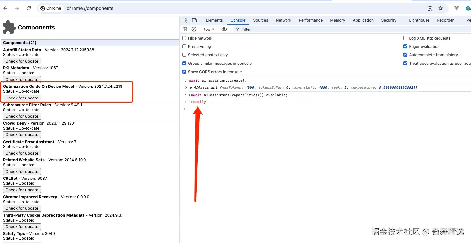471x243 pixels.
Task: Open the Recorder tab
Action: click(x=445, y=20)
